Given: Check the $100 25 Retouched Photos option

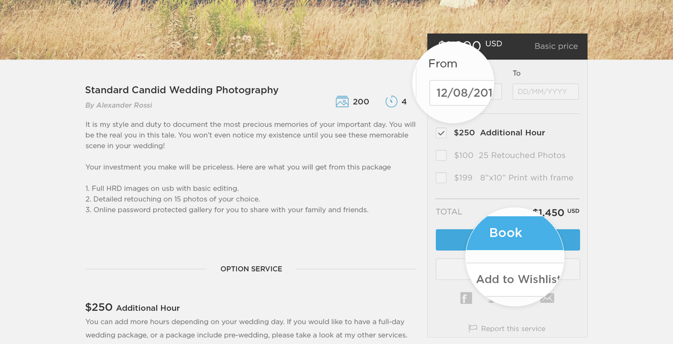Looking at the screenshot, I should [x=441, y=155].
